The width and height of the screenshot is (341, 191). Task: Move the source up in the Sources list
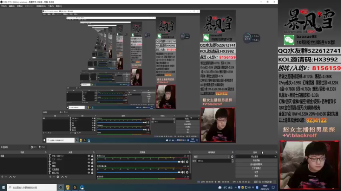[x=62, y=177]
